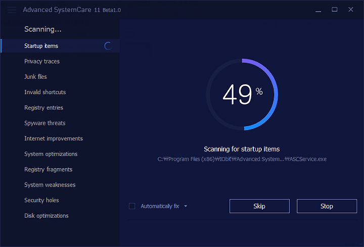Click the 49% circular progress indicator

tap(242, 94)
